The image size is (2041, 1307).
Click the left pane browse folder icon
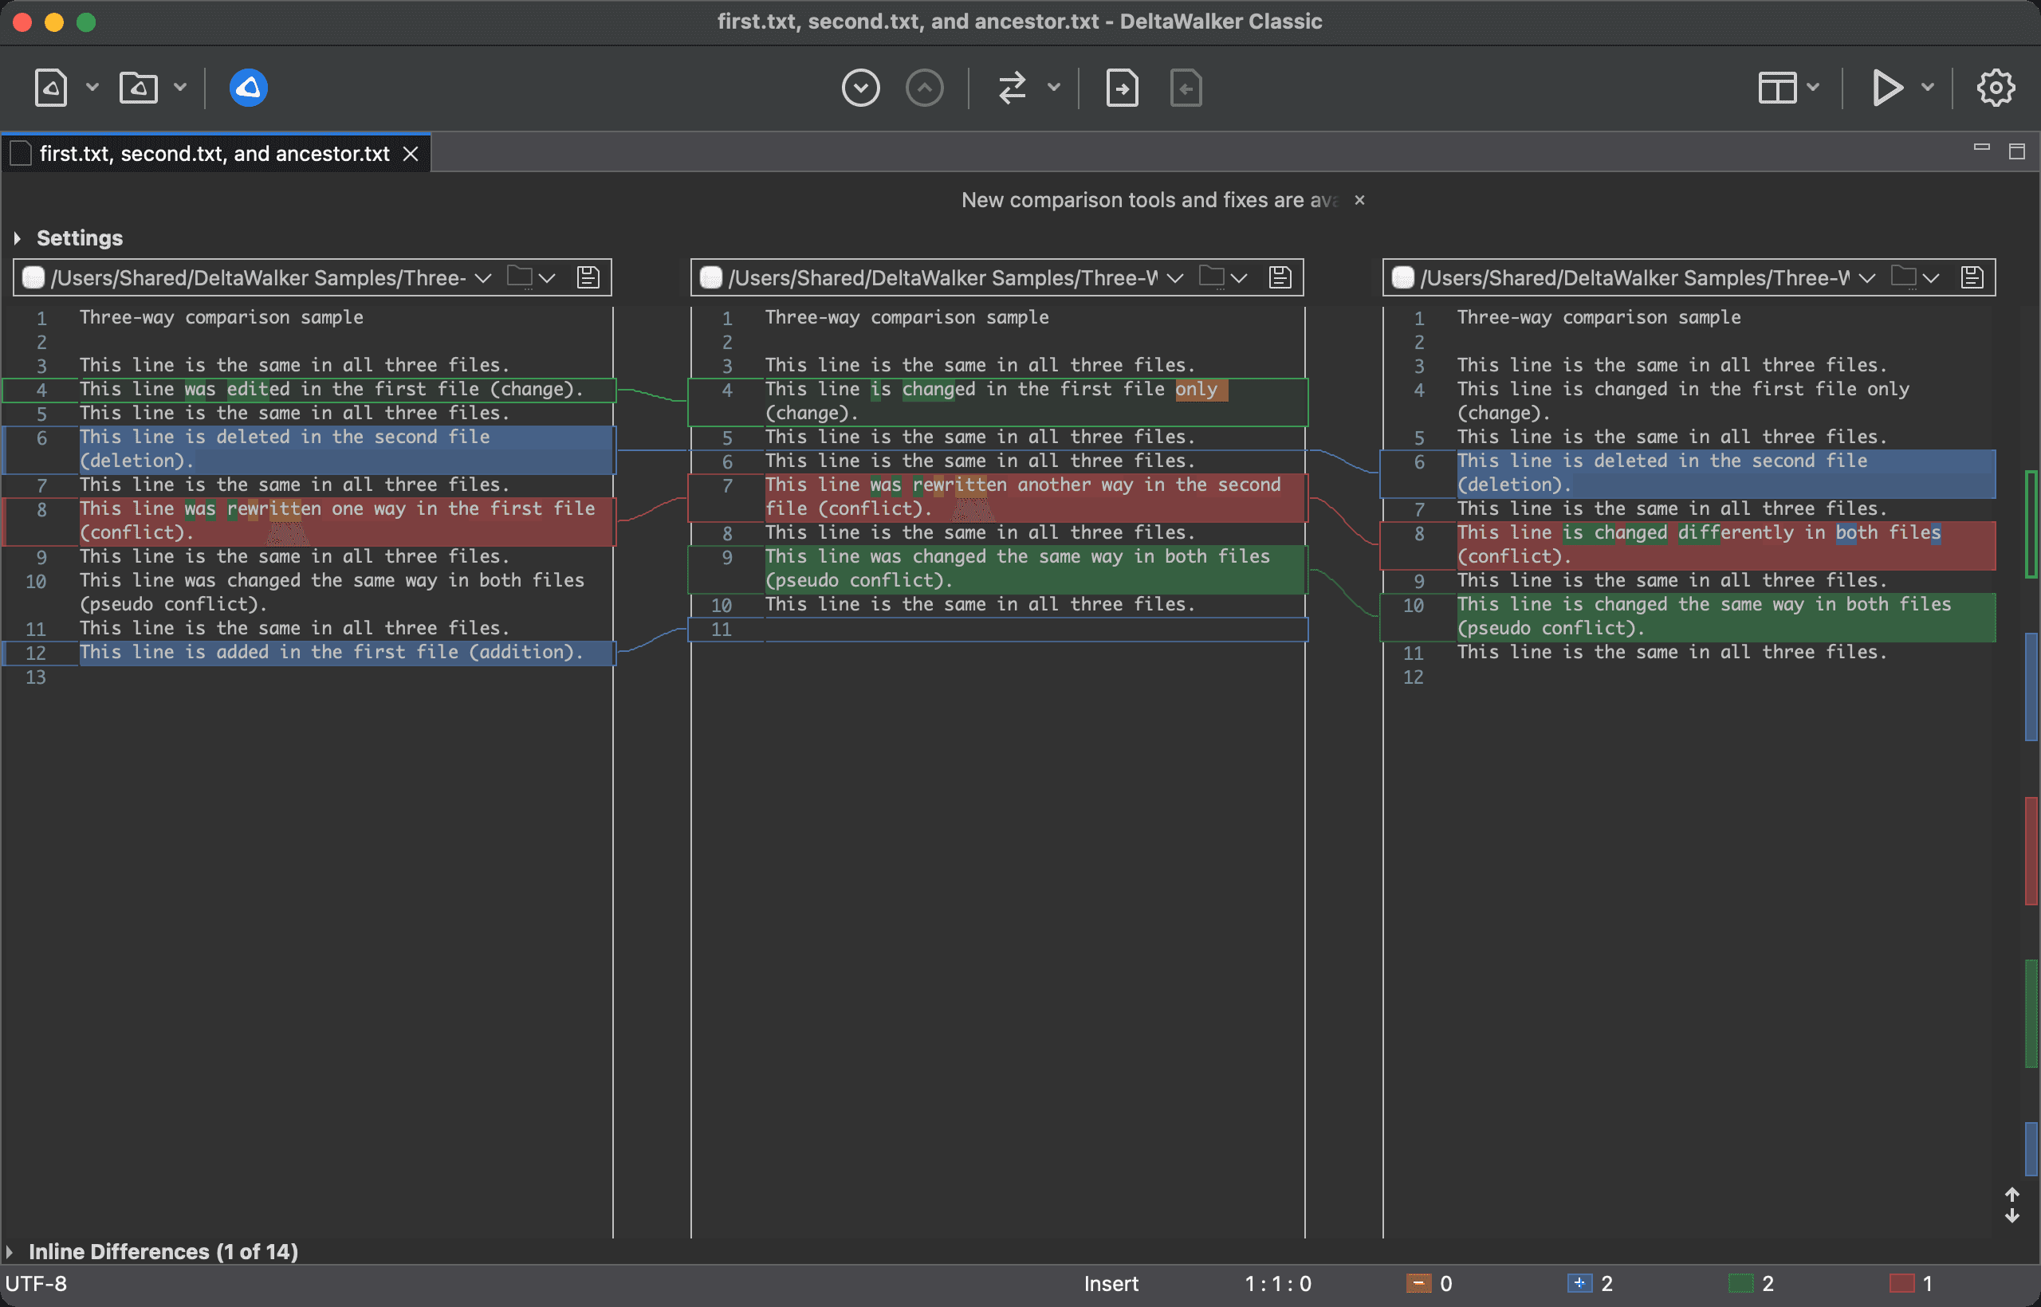click(521, 277)
